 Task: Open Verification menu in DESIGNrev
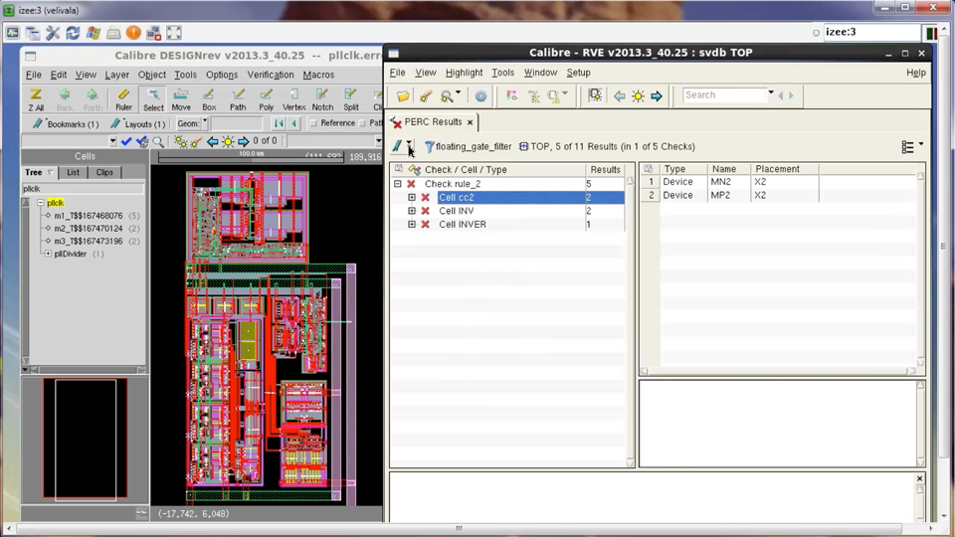point(271,75)
